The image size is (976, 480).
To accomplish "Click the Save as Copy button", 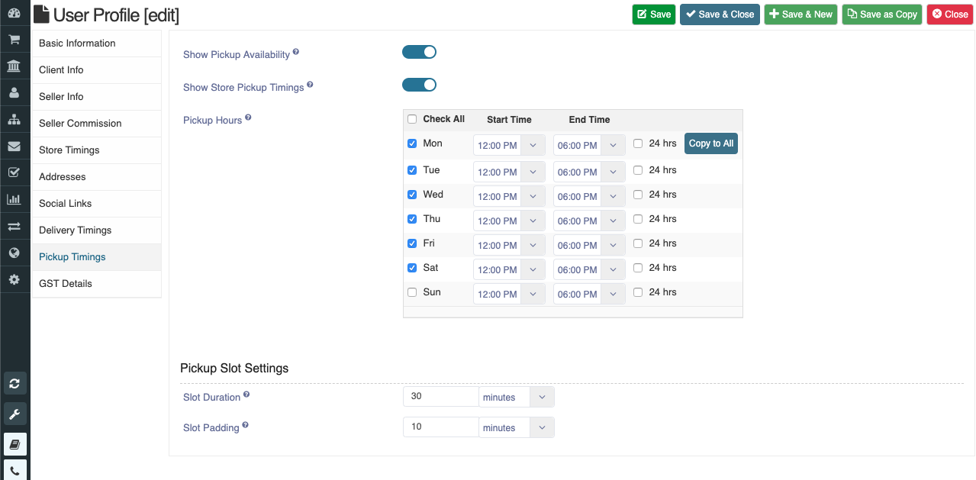I will [882, 14].
